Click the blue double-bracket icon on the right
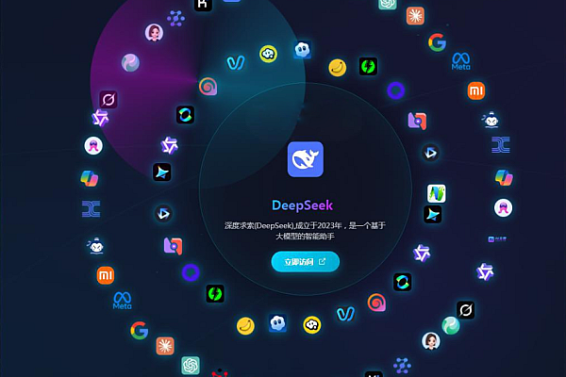 pos(501,144)
